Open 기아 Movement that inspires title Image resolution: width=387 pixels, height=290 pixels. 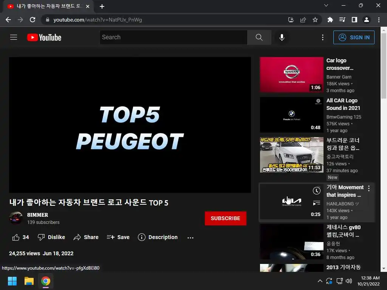345,191
